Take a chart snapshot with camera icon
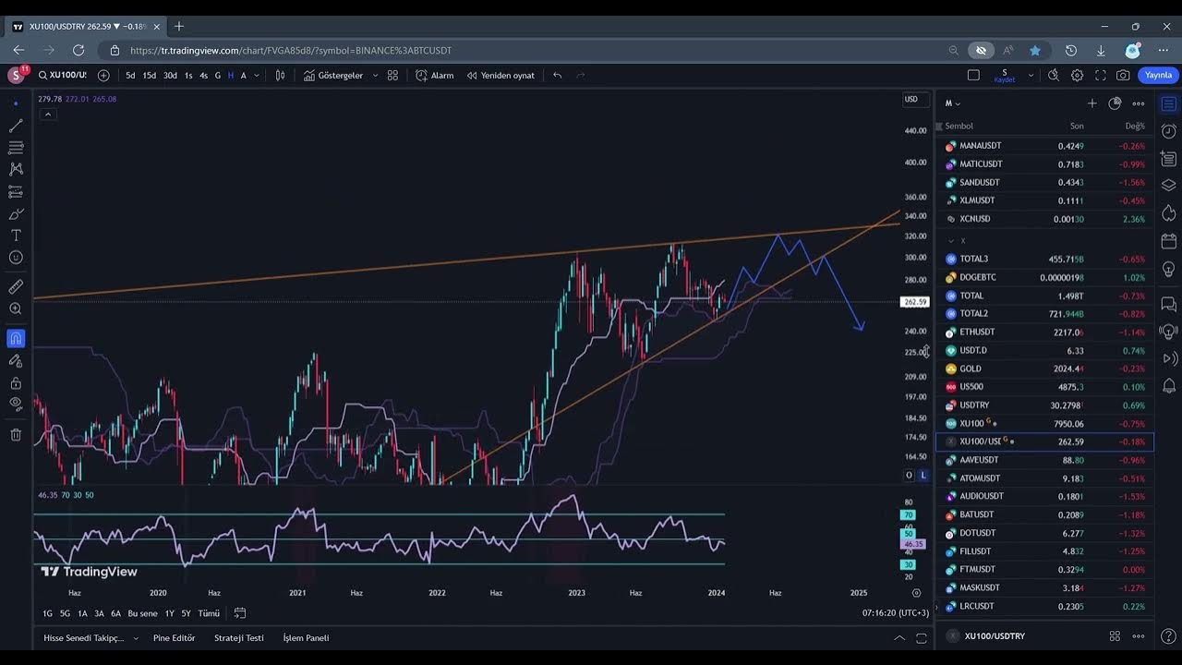The width and height of the screenshot is (1182, 665). (1123, 76)
